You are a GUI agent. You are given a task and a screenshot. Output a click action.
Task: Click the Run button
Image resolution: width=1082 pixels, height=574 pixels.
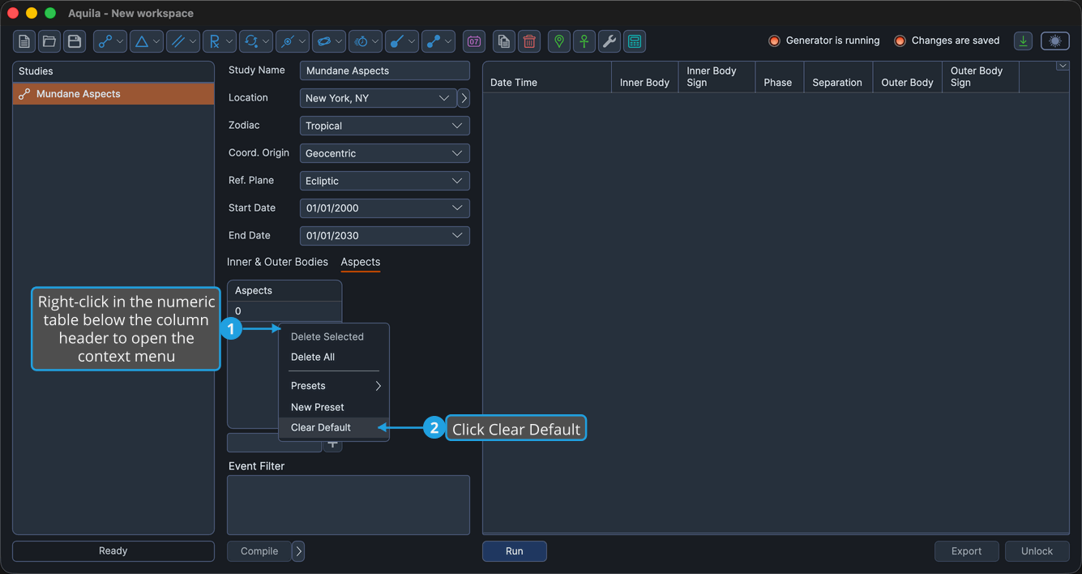coord(515,551)
